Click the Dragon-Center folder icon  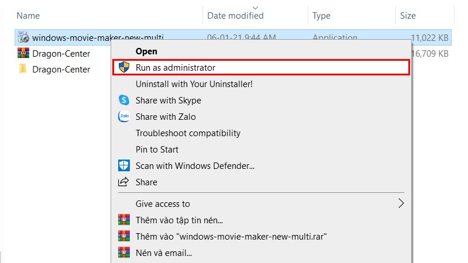coord(23,70)
